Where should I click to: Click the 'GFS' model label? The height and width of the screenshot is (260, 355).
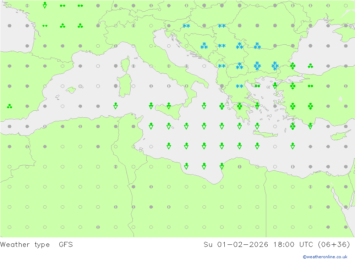(66, 244)
